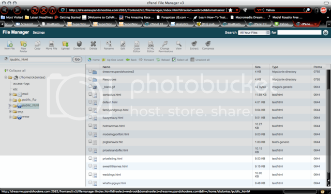Expand the mail folder tree node
This screenshot has height=194, width=331.
[x=10, y=94]
